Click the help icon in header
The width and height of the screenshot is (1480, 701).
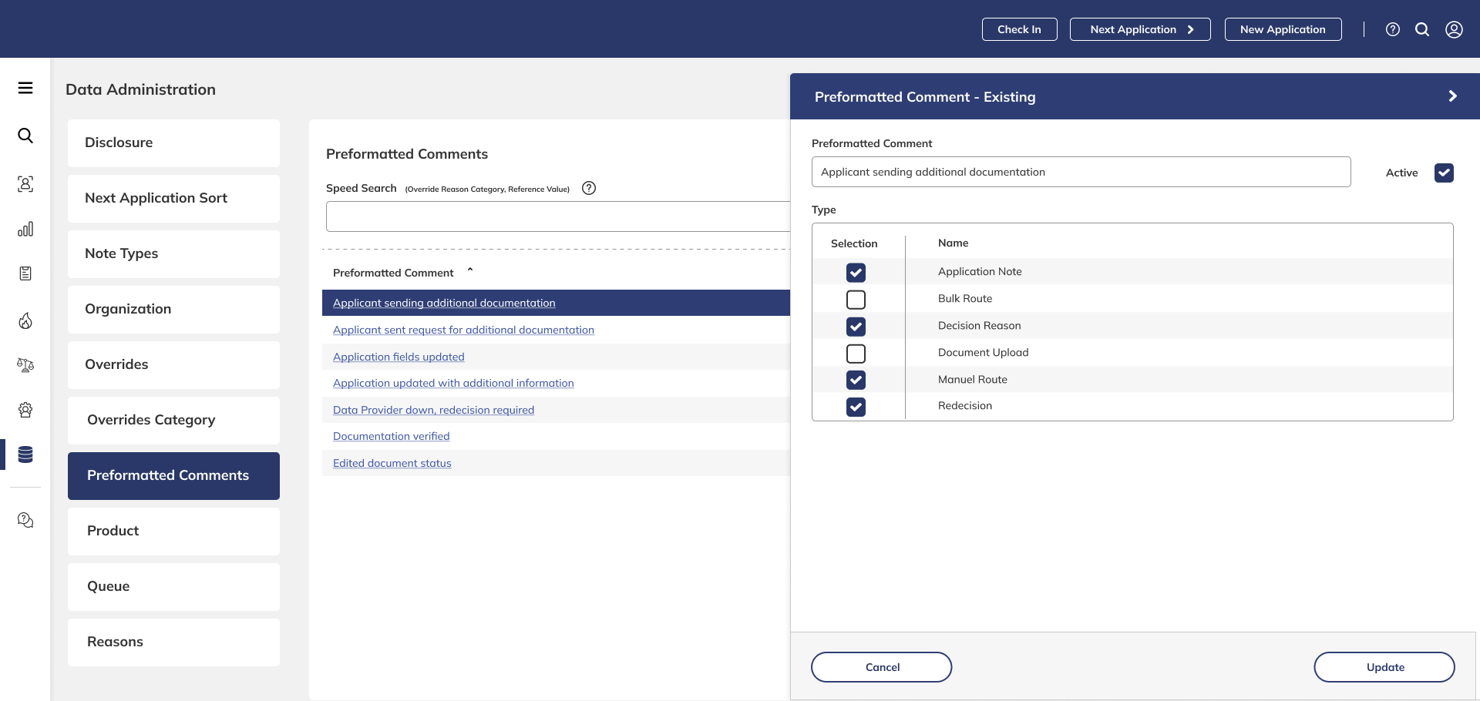coord(1393,29)
